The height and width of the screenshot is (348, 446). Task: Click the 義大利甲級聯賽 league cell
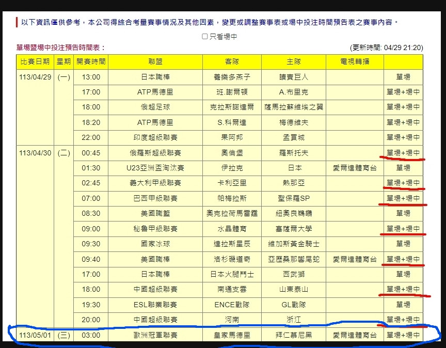[155, 183]
